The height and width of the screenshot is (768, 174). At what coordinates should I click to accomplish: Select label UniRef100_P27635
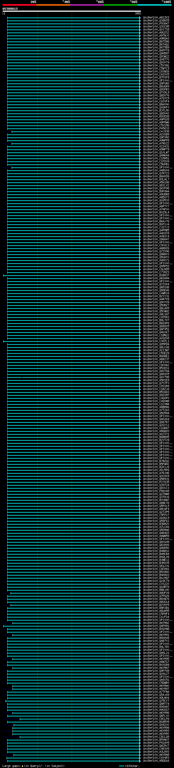pos(156,482)
